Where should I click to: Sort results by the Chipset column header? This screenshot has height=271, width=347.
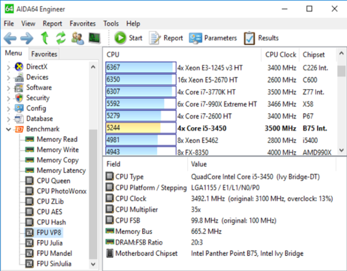pos(318,54)
